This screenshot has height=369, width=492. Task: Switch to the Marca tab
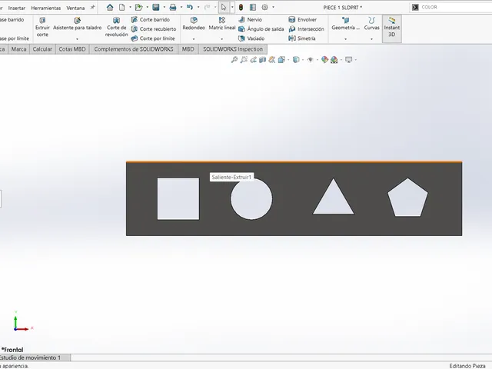tap(18, 49)
